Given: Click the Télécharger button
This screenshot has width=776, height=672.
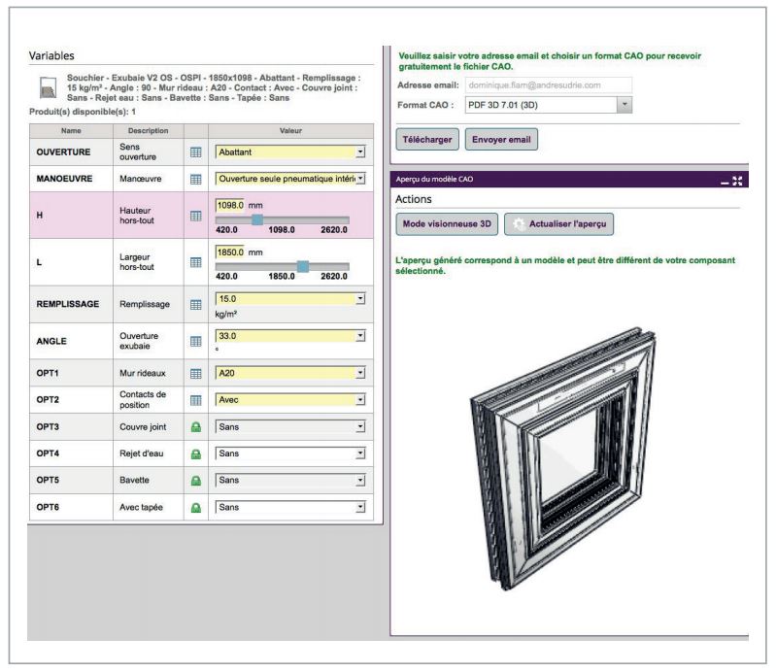Looking at the screenshot, I should (x=427, y=140).
